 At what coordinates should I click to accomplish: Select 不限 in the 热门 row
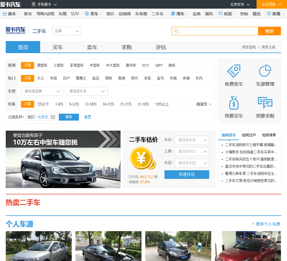pyautogui.click(x=28, y=78)
